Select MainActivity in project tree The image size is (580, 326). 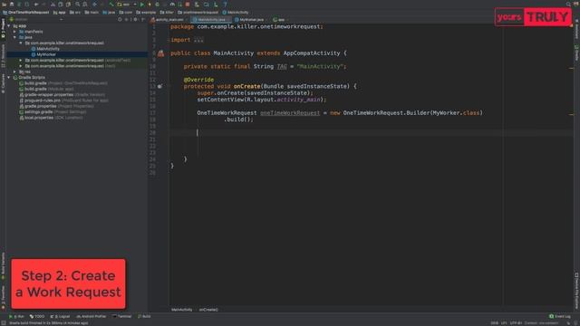[48, 49]
